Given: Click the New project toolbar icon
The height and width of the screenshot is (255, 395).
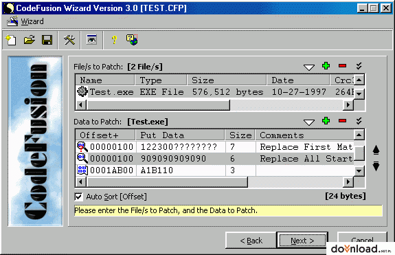Looking at the screenshot, I should [x=11, y=40].
